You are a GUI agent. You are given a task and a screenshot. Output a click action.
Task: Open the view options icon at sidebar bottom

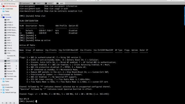[10, 103]
